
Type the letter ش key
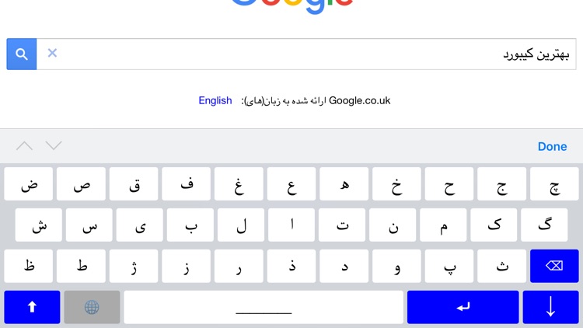[37, 225]
